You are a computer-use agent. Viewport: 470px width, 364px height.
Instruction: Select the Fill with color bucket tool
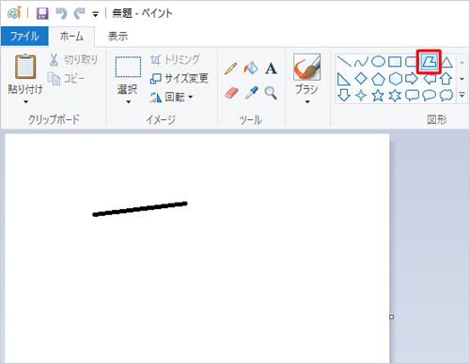coord(251,68)
